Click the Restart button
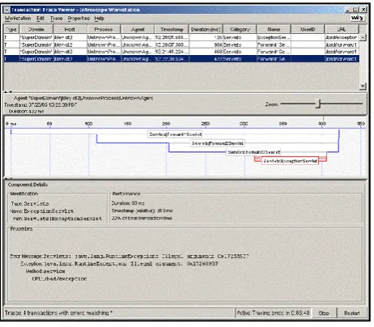This screenshot has height=327, width=374. [351, 313]
